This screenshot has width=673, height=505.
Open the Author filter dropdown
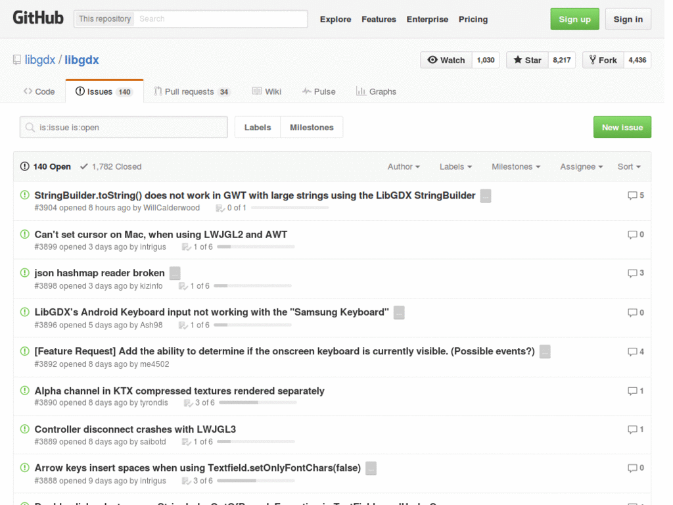point(404,166)
